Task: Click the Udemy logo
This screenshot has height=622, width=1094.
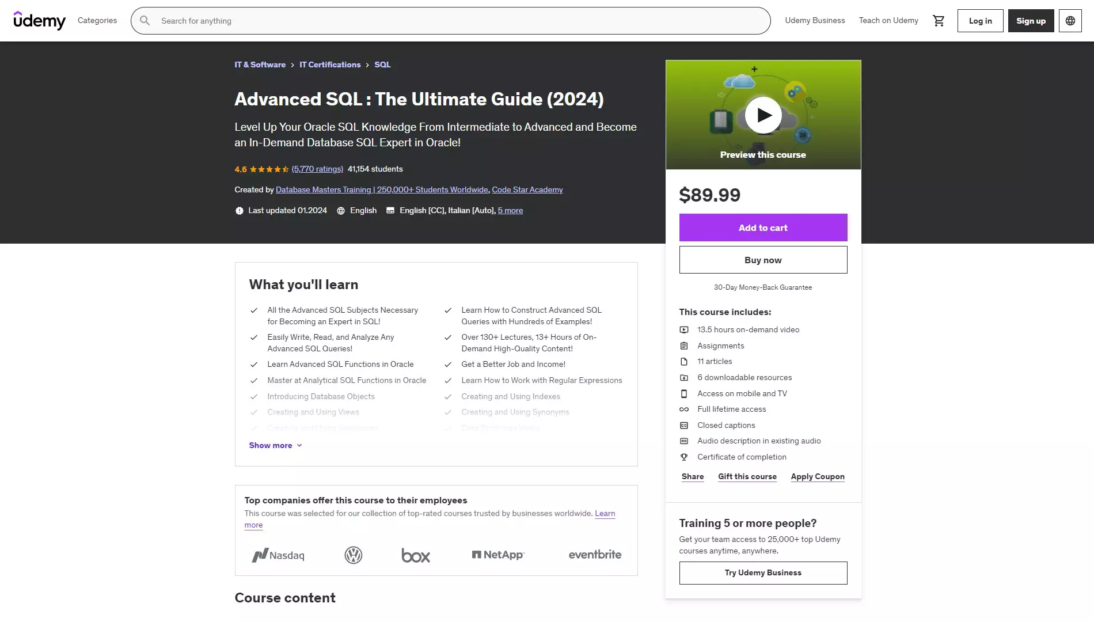Action: 39,21
